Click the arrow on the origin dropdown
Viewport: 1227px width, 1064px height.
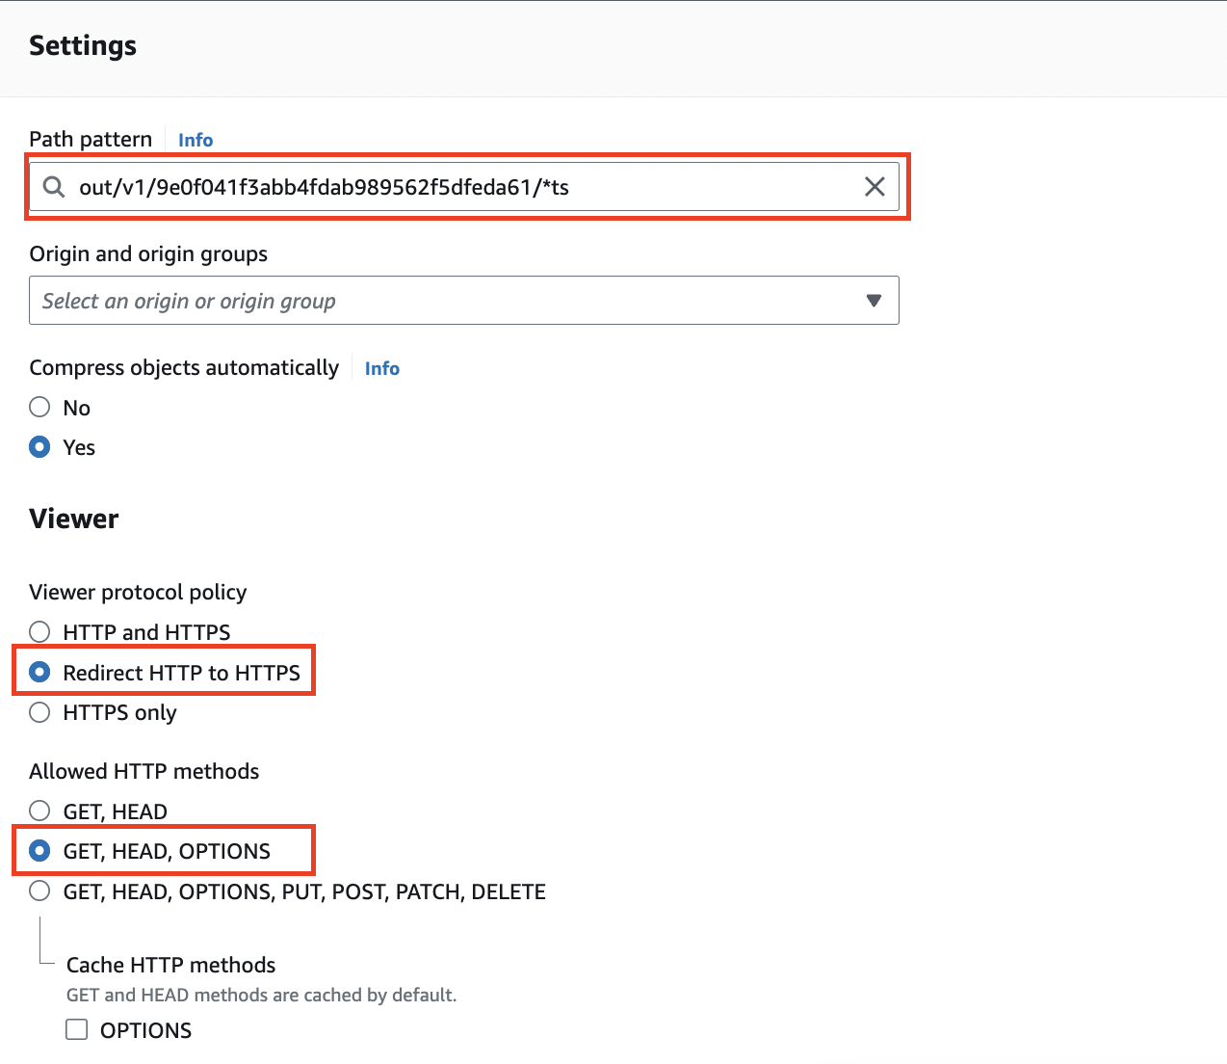[x=874, y=301]
